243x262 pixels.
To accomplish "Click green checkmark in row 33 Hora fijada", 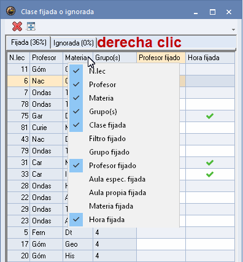I will [210, 174].
